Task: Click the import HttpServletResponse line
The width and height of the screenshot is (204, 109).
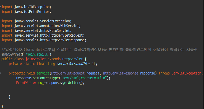Action: click(44, 40)
